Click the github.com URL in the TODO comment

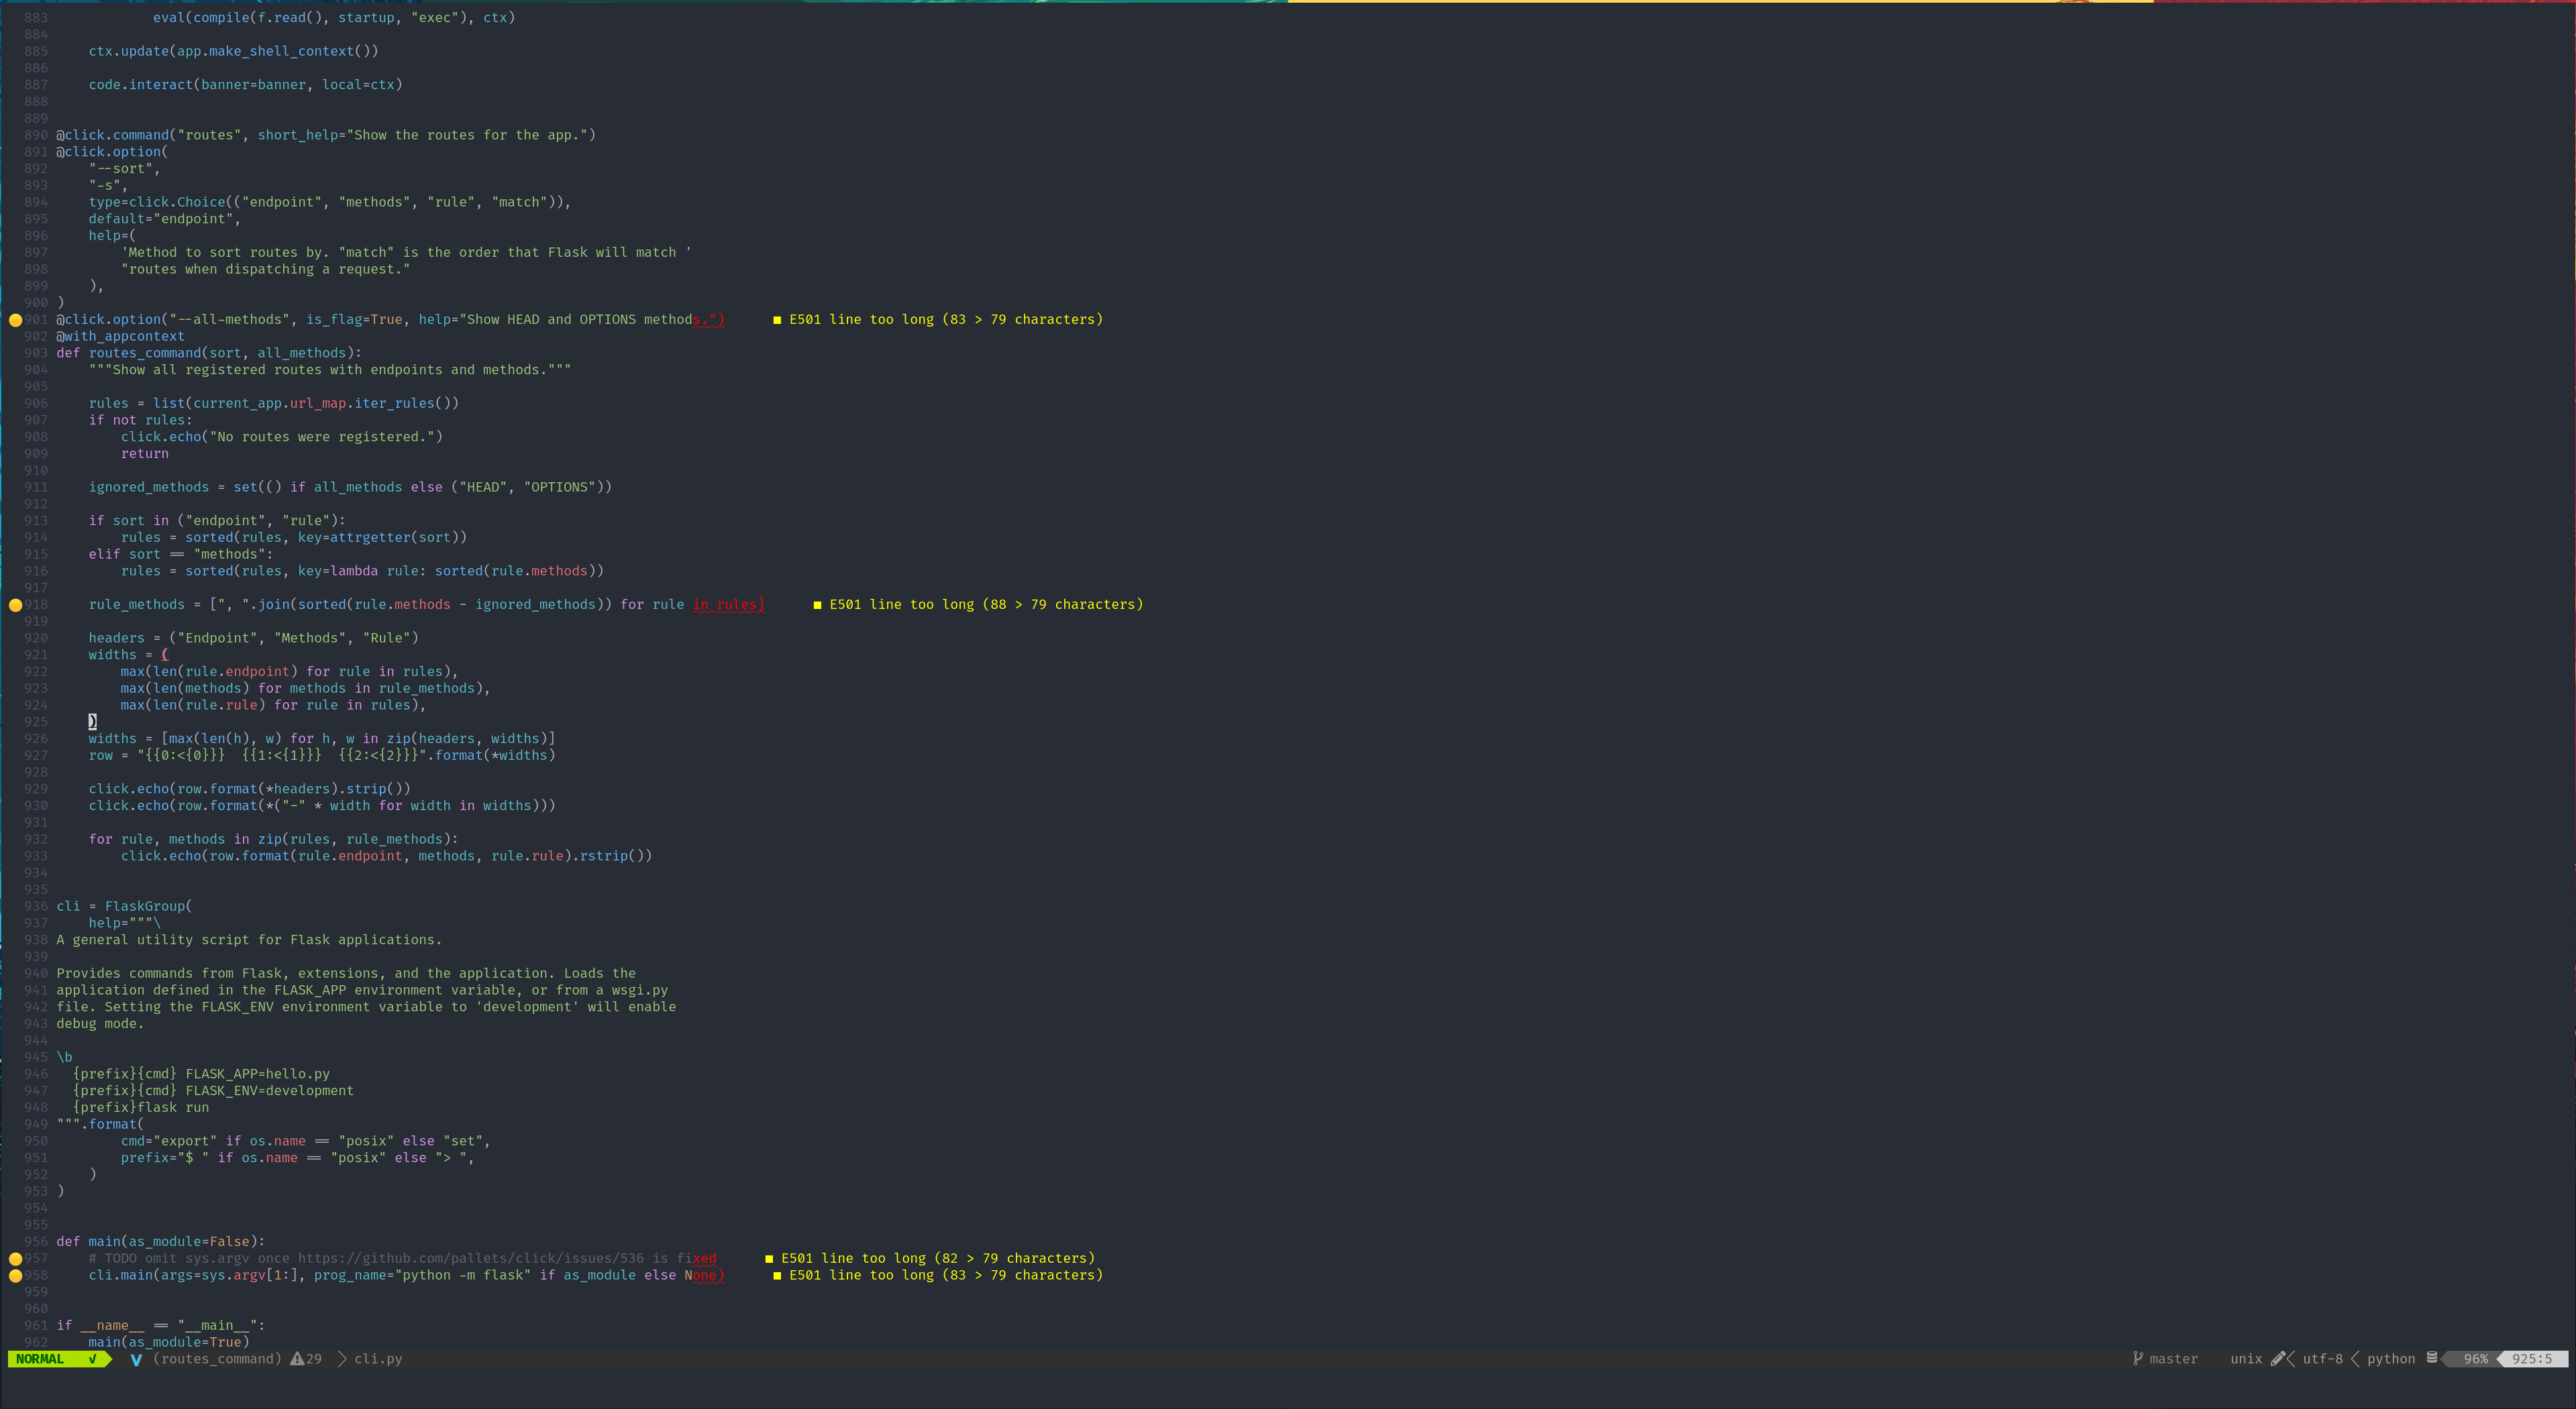point(471,1259)
